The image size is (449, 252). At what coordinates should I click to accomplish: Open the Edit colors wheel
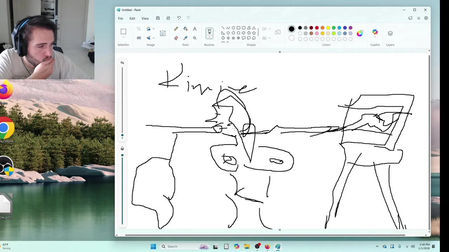click(x=360, y=33)
